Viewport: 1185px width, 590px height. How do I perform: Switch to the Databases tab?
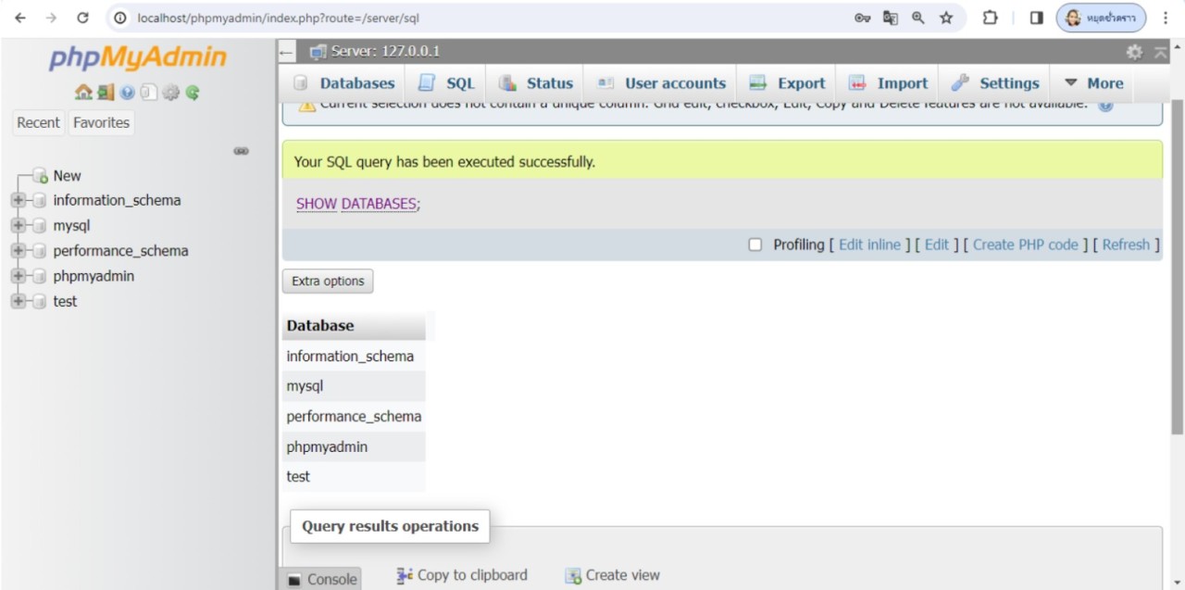[x=343, y=83]
